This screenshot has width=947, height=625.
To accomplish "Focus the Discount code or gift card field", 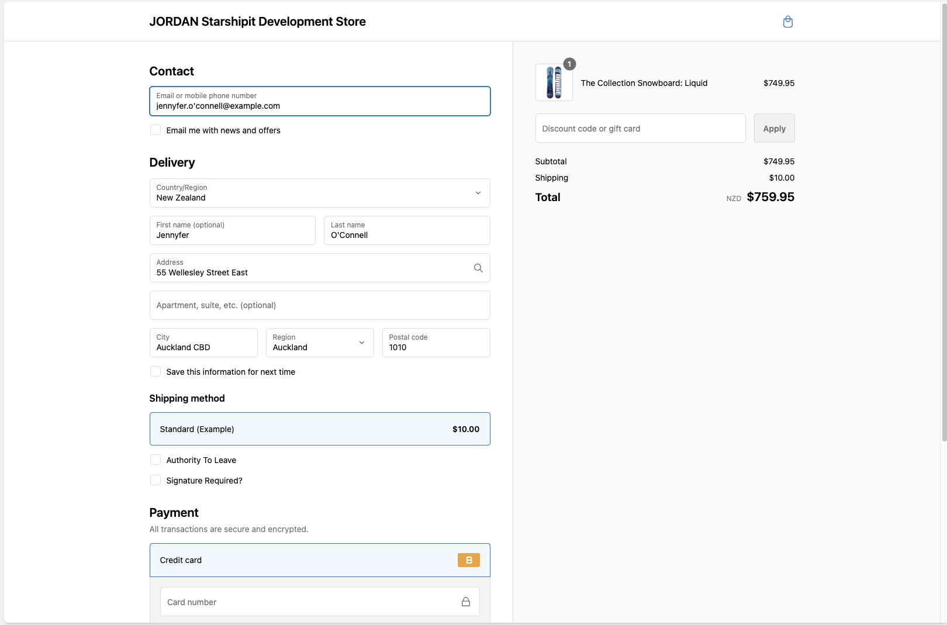I will pyautogui.click(x=640, y=129).
